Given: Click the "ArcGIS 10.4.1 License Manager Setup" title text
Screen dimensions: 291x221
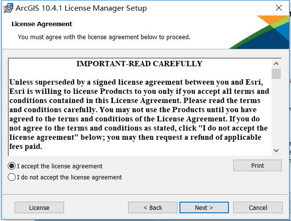Looking at the screenshot, I should coord(82,8).
